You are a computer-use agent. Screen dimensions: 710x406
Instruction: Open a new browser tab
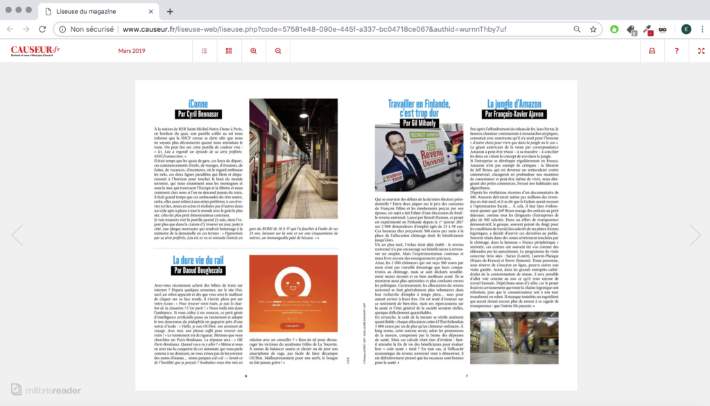tap(170, 11)
